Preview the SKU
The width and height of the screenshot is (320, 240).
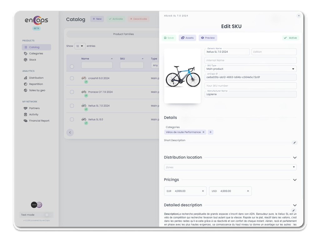pyautogui.click(x=208, y=38)
